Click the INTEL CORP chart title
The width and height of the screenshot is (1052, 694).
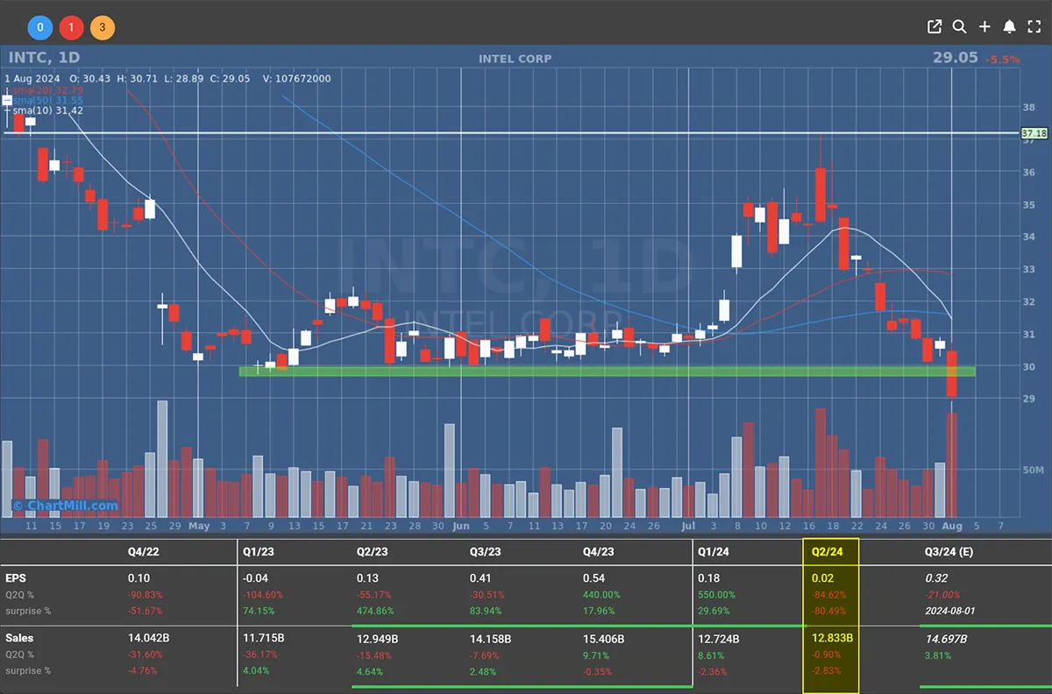click(x=515, y=59)
